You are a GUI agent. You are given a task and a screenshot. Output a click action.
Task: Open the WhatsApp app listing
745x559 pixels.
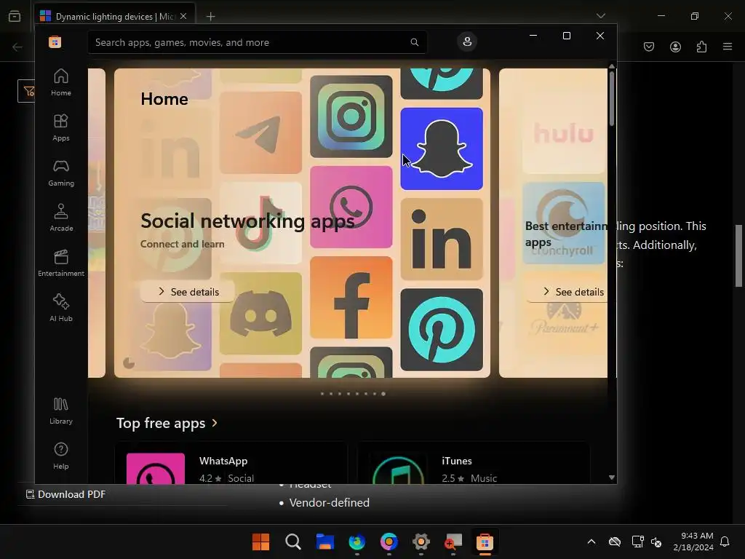click(231, 464)
